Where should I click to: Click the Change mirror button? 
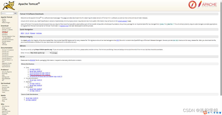pos(54,53)
